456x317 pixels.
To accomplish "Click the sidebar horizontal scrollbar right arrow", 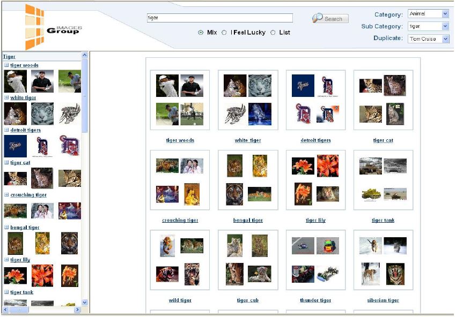I will (x=77, y=310).
